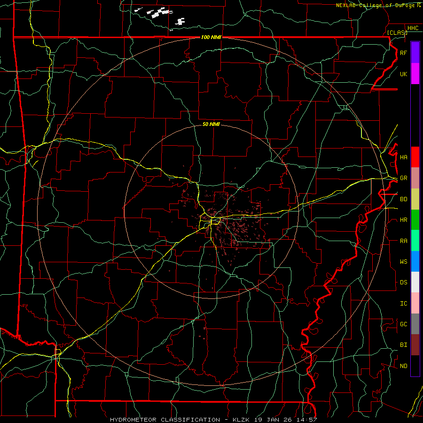Click the BI legend label
Viewport: 423px width, 423px height.
click(403, 345)
